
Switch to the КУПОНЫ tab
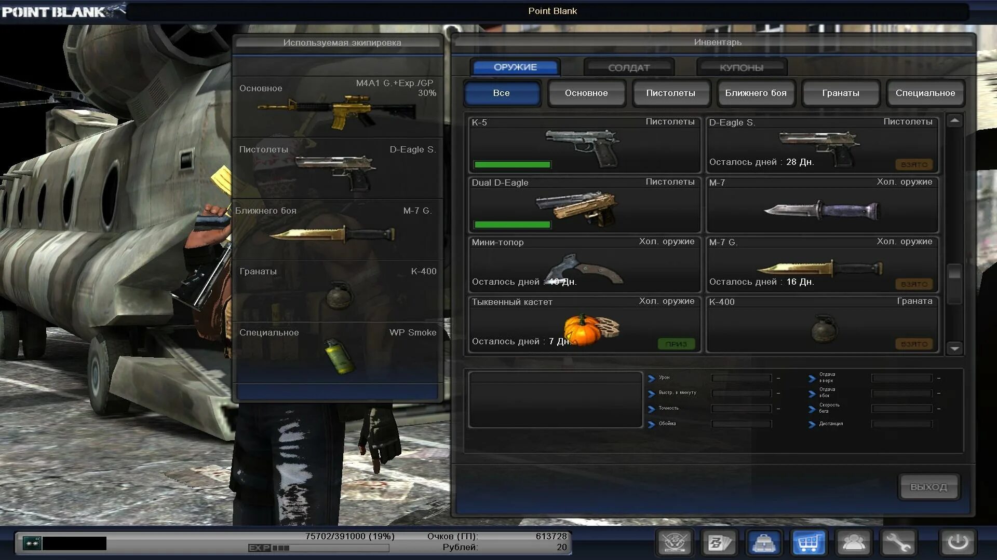tap(742, 67)
